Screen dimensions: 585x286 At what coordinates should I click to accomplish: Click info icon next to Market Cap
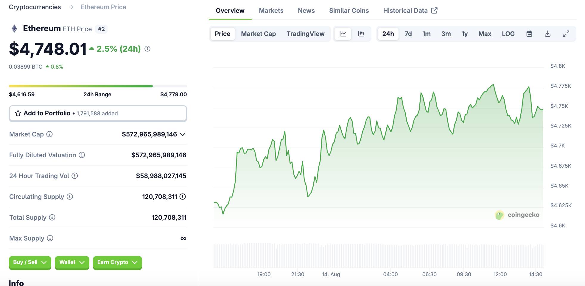click(49, 134)
